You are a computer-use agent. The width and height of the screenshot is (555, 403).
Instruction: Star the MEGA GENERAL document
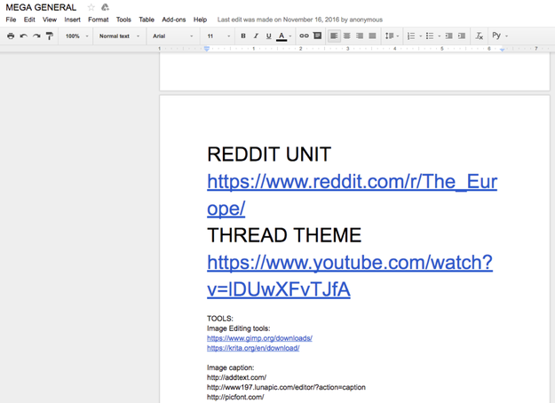(91, 7)
